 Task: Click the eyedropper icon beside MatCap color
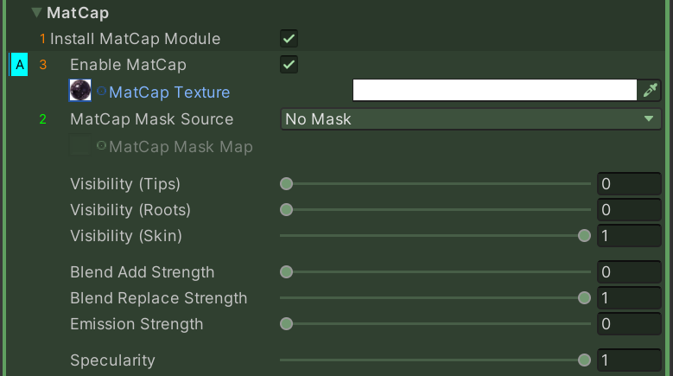click(x=651, y=91)
